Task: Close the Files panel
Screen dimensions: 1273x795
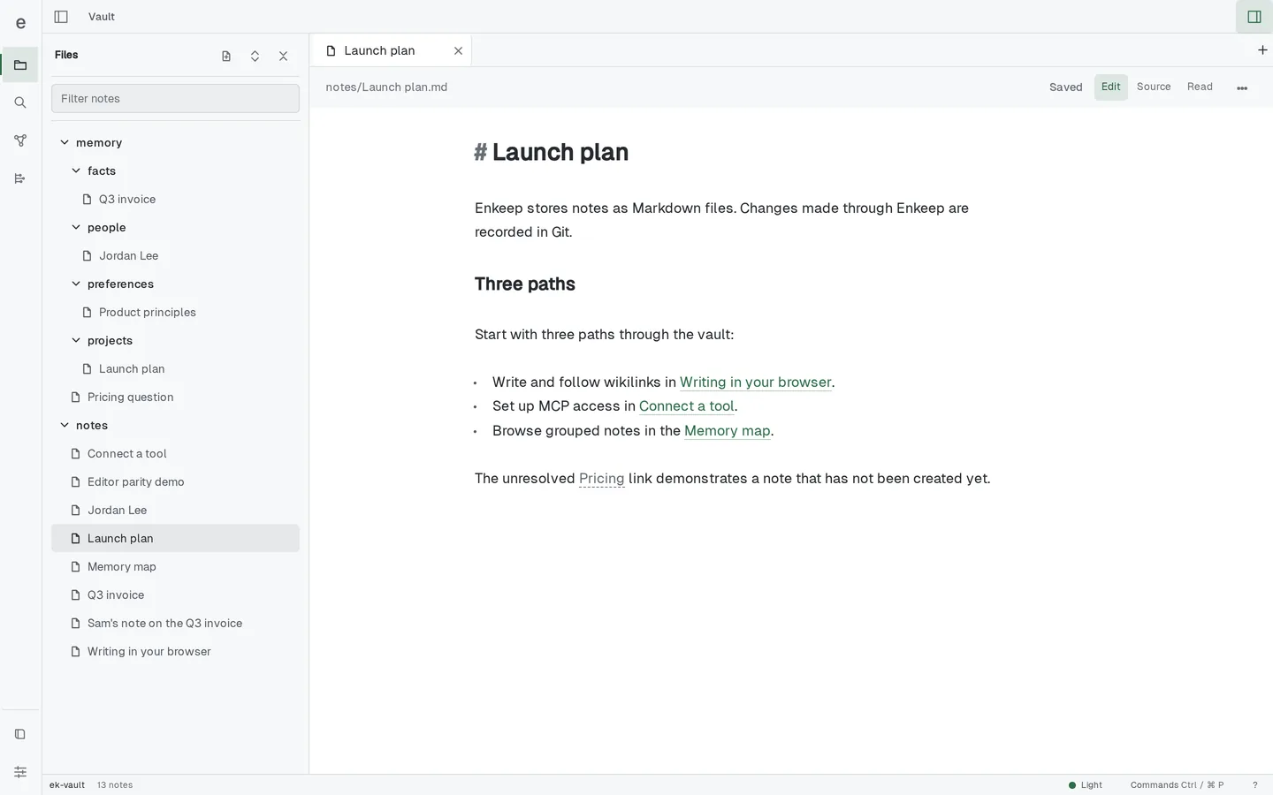Action: click(283, 56)
